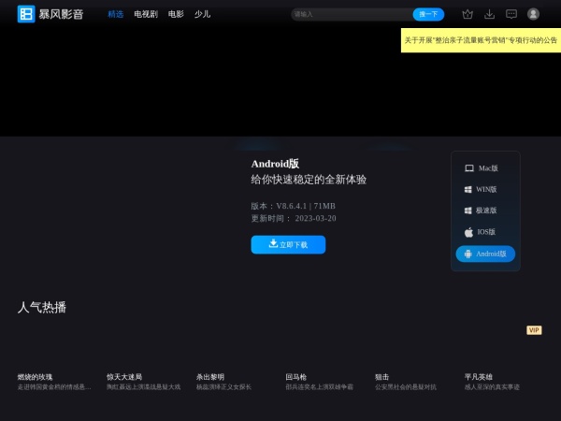
Task: Open the VIP crown icon in header
Action: (x=467, y=14)
